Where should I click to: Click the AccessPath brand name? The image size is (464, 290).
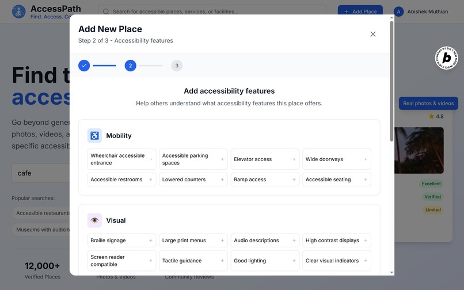56,9
